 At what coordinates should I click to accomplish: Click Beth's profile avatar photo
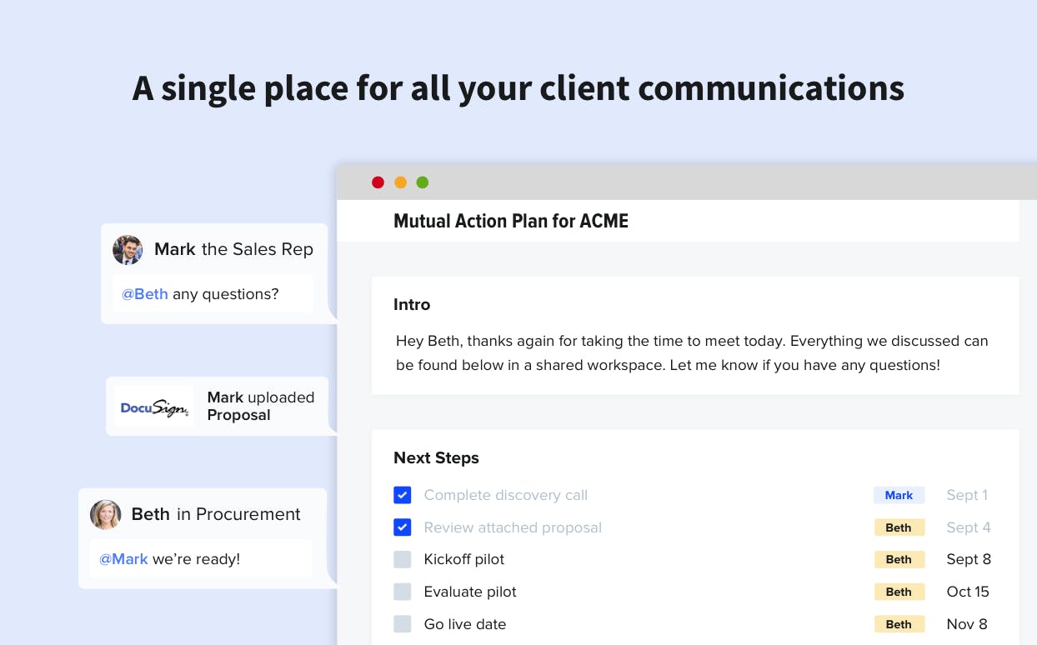pyautogui.click(x=105, y=514)
